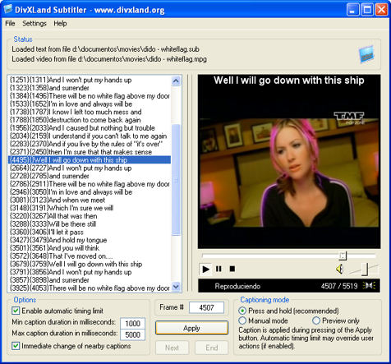This screenshot has width=391, height=364.
Task: Click the Apply button
Action: tap(191, 328)
